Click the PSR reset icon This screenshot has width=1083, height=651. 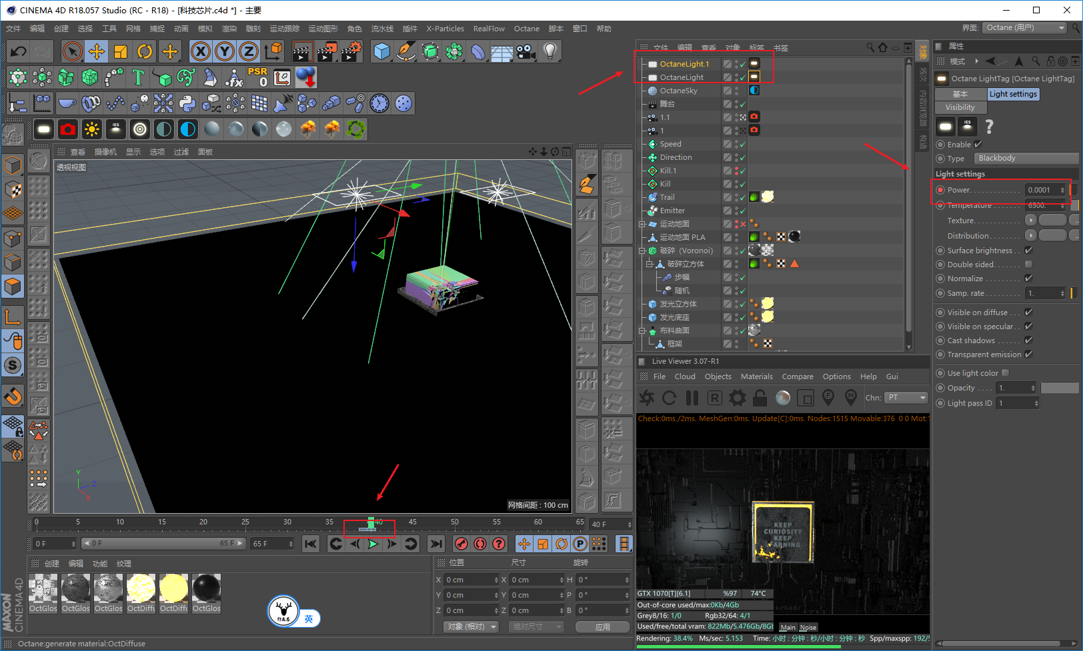coord(258,77)
